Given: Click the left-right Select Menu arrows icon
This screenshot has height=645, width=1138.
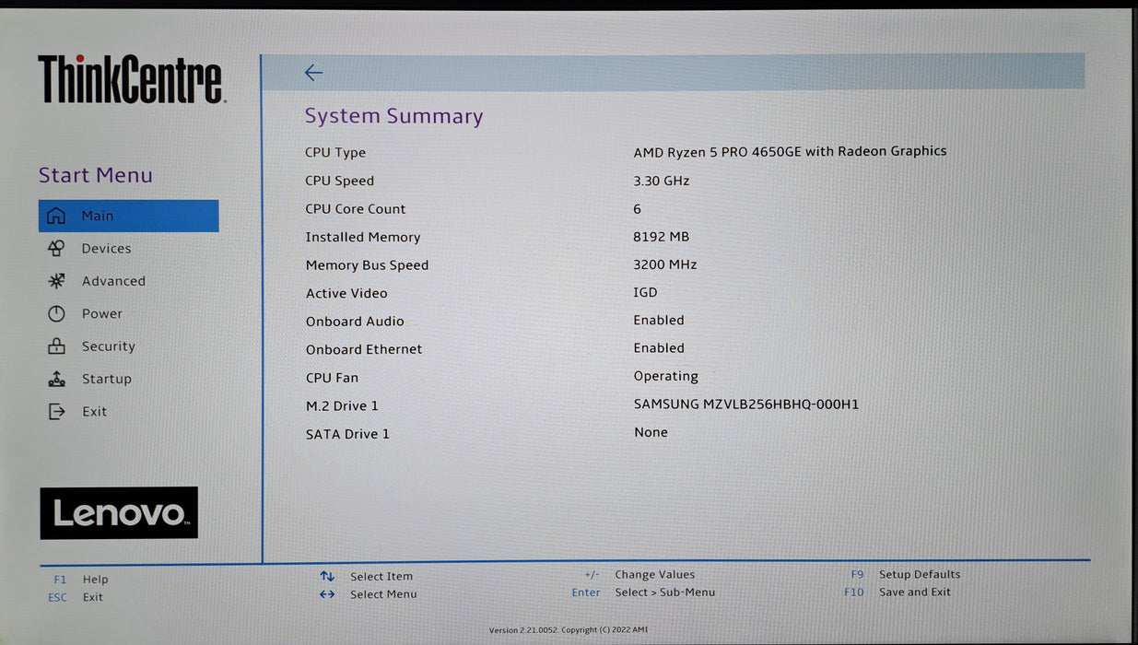Looking at the screenshot, I should pyautogui.click(x=327, y=594).
